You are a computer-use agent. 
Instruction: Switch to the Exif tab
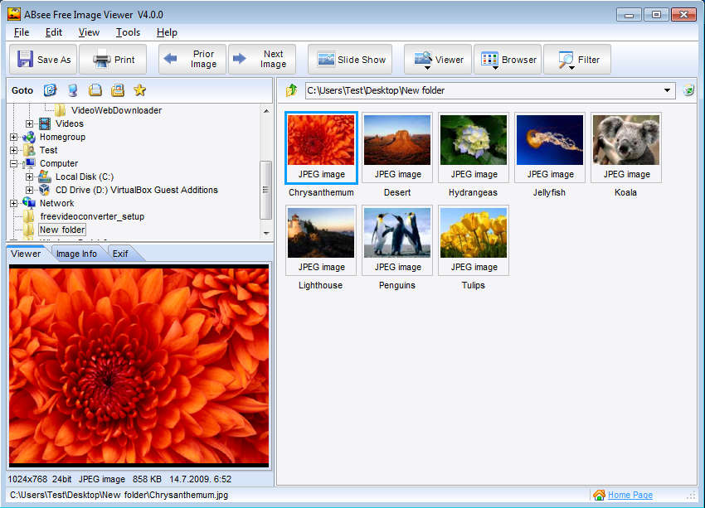pos(119,254)
